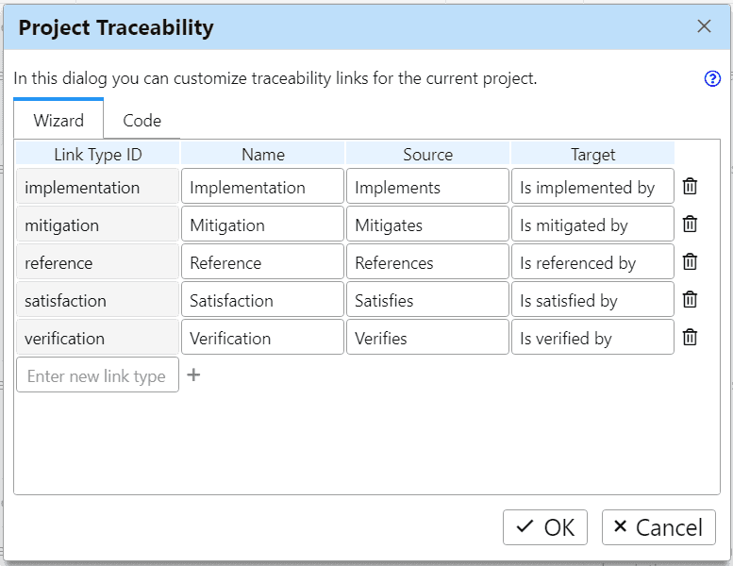Screen dimensions: 733x566
Task: Edit the 'Is referenced by' target field
Action: pyautogui.click(x=592, y=262)
